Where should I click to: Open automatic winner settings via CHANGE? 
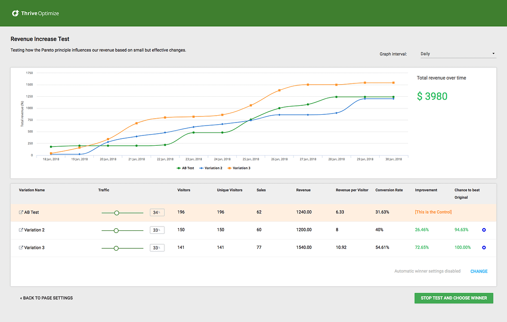(x=479, y=271)
